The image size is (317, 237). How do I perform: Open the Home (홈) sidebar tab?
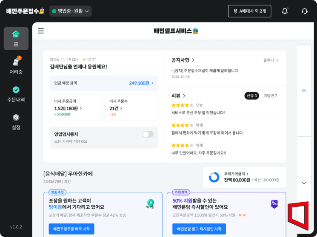[16, 39]
